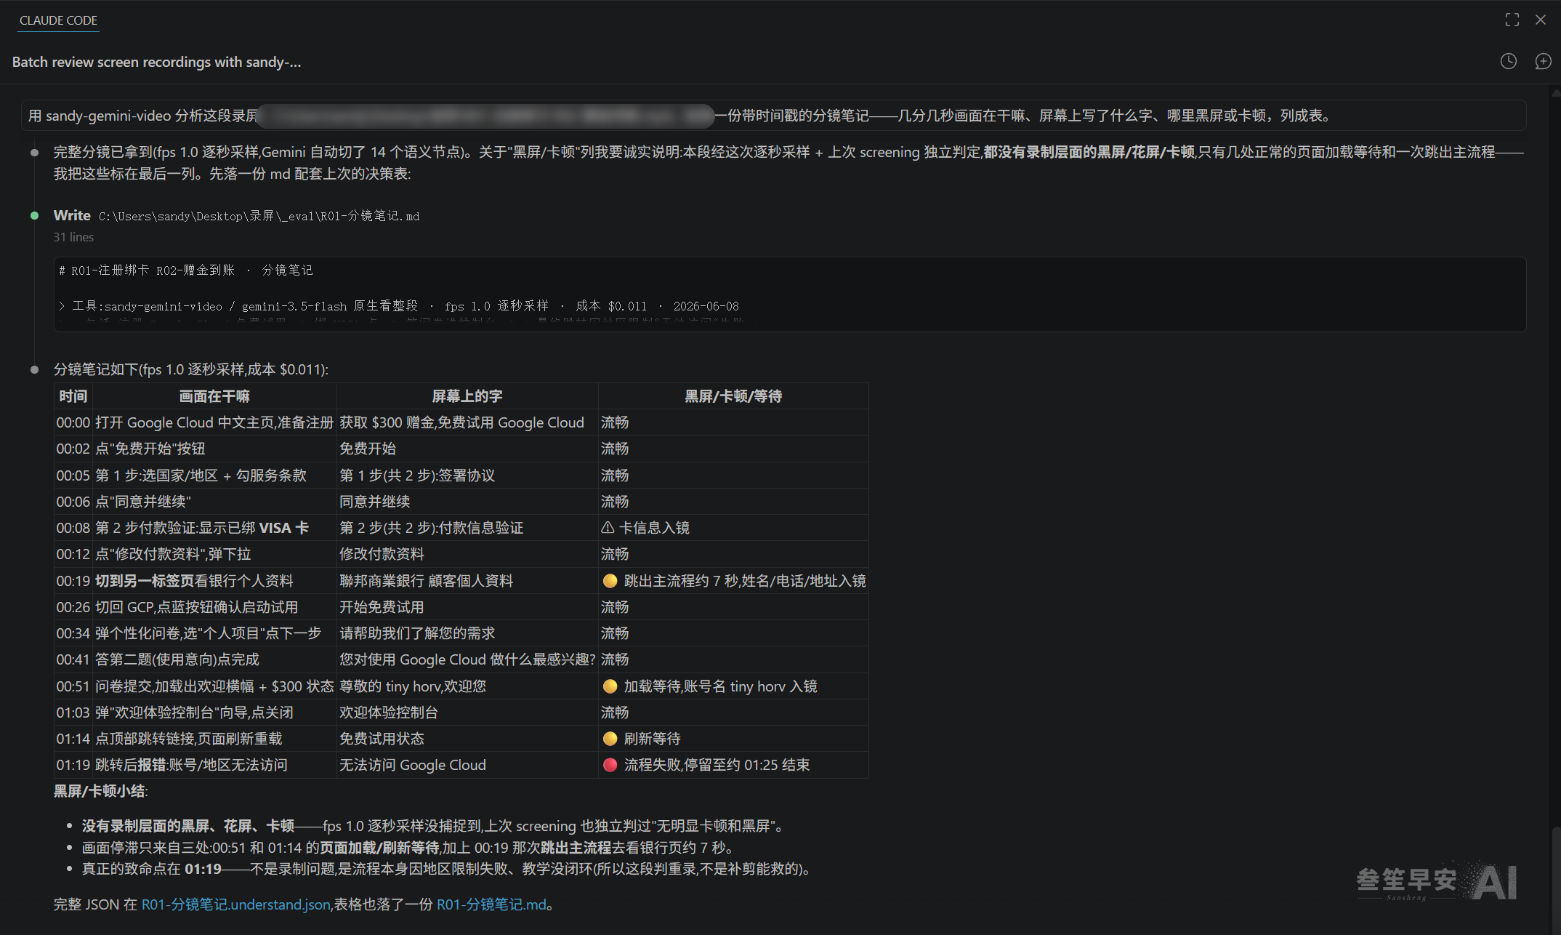1561x935 pixels.
Task: Click the timestamp cell '00:05'
Action: click(x=73, y=475)
